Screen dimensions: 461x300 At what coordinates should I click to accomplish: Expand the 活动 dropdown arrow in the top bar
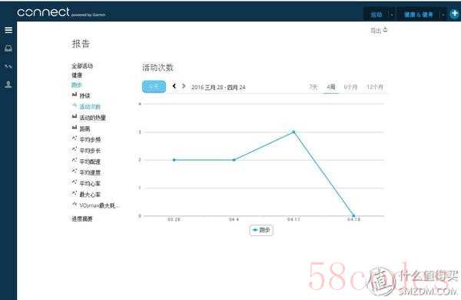point(392,15)
